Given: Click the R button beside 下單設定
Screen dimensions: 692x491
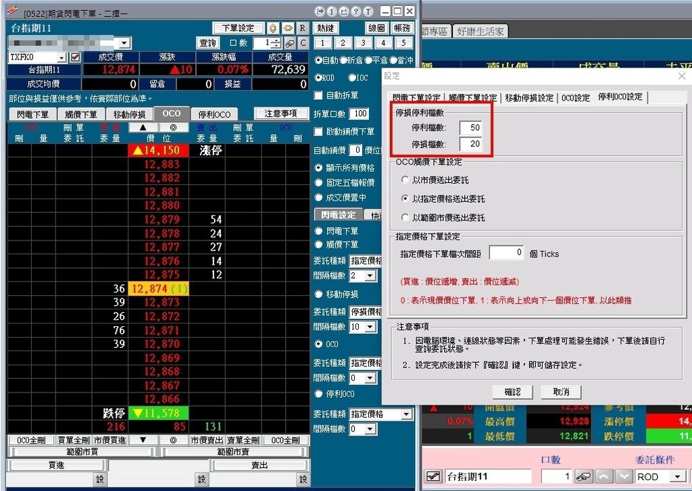Looking at the screenshot, I should click(x=302, y=28).
